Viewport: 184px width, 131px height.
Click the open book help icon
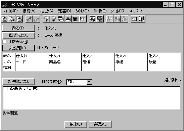142,19
